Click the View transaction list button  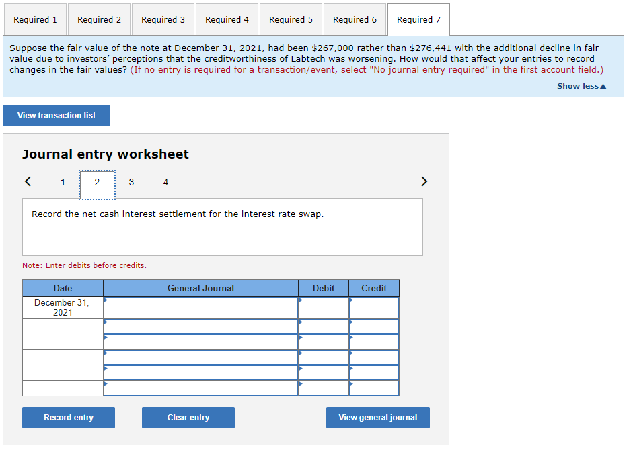point(56,115)
